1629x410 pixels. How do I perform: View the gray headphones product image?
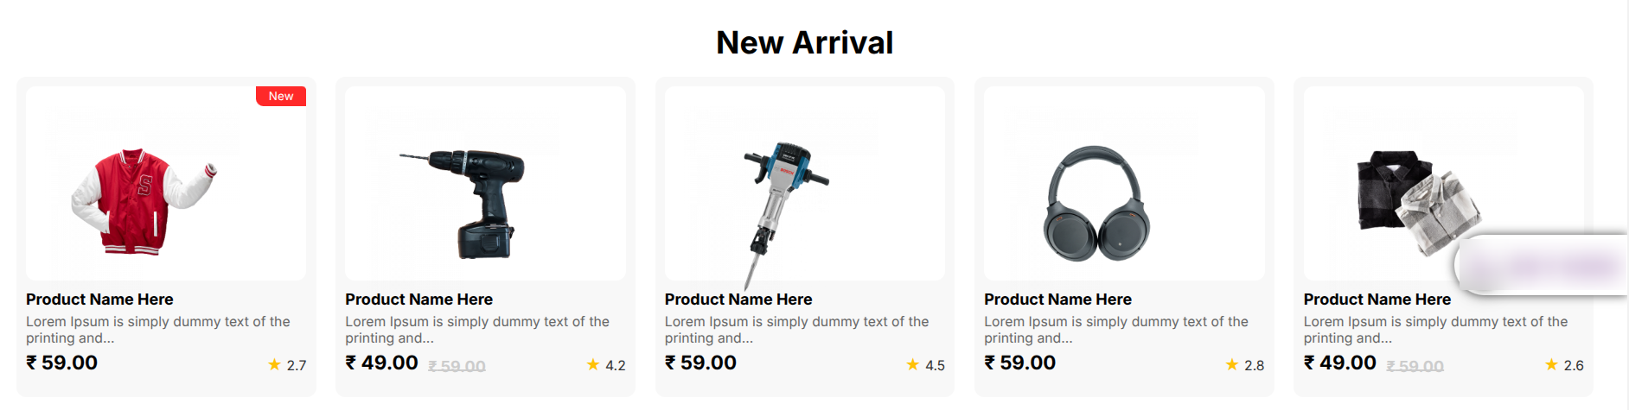point(1097,204)
